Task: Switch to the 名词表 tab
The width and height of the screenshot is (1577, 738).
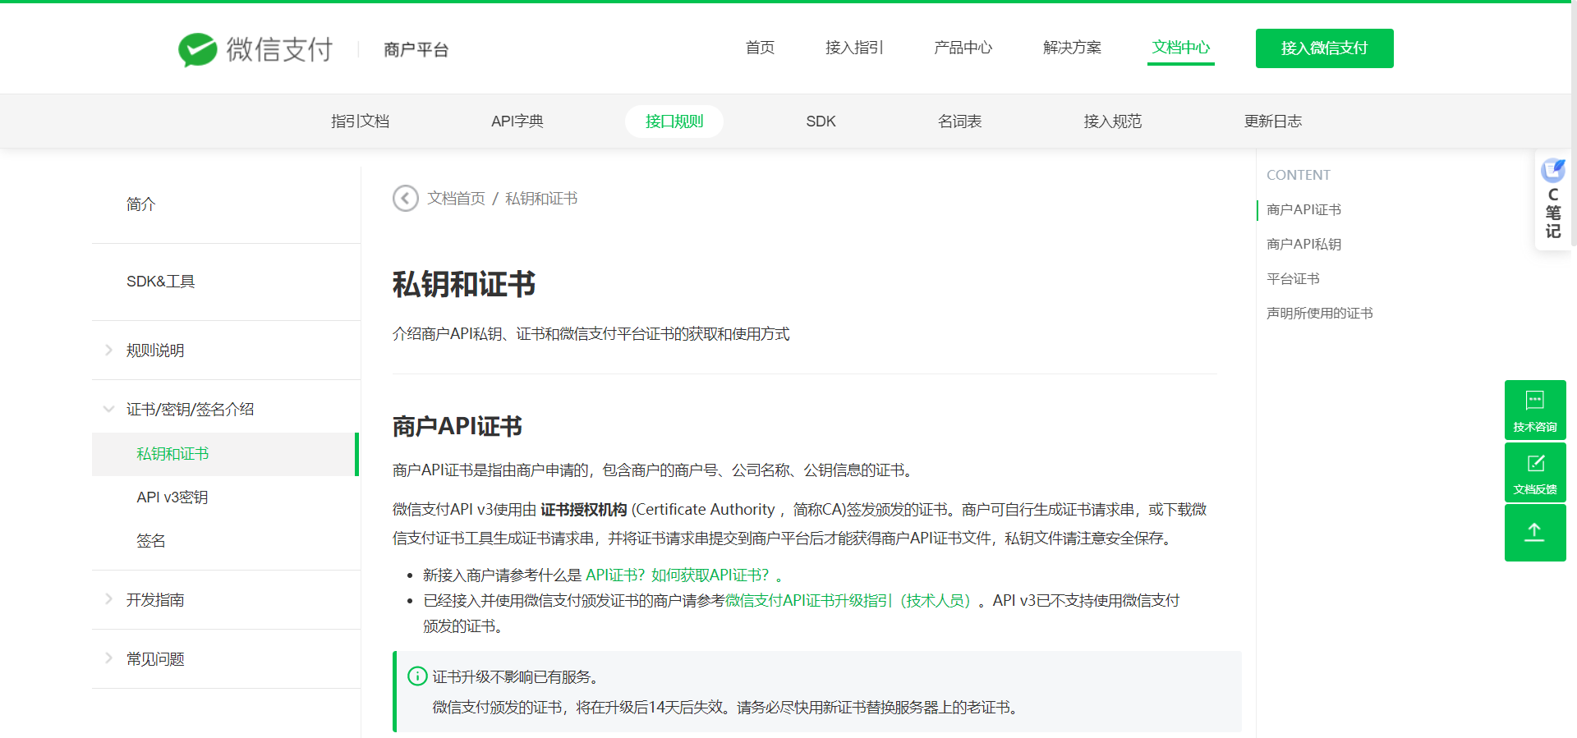Action: click(x=959, y=121)
